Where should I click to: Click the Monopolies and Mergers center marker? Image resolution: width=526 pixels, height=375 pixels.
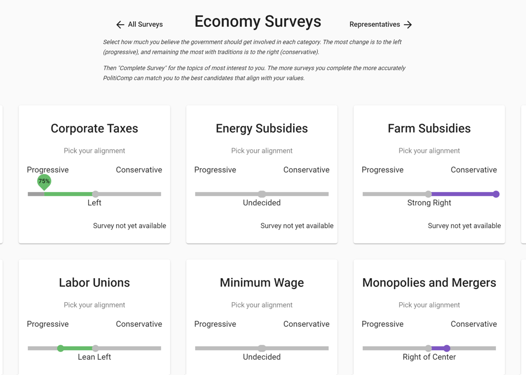pos(428,348)
